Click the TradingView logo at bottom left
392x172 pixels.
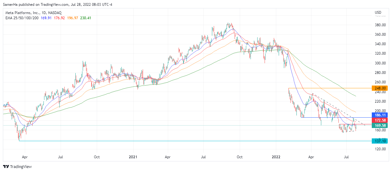(x=17, y=167)
